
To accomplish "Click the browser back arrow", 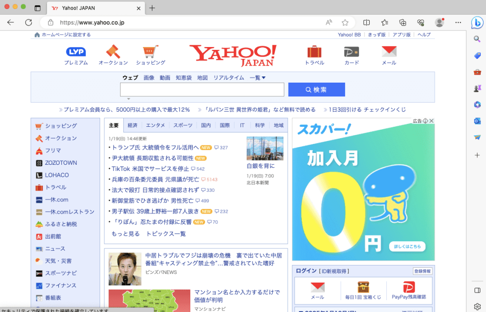I will [x=10, y=22].
